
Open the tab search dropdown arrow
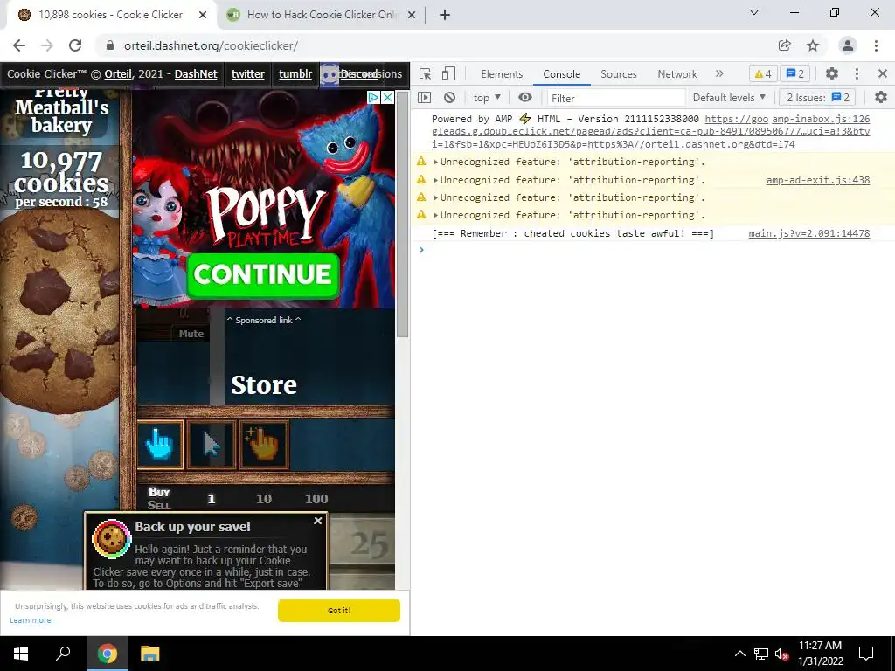pos(754,12)
